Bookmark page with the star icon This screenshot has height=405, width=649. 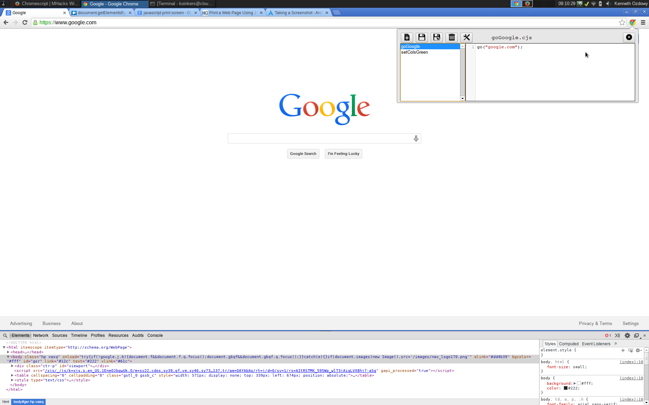pos(622,23)
